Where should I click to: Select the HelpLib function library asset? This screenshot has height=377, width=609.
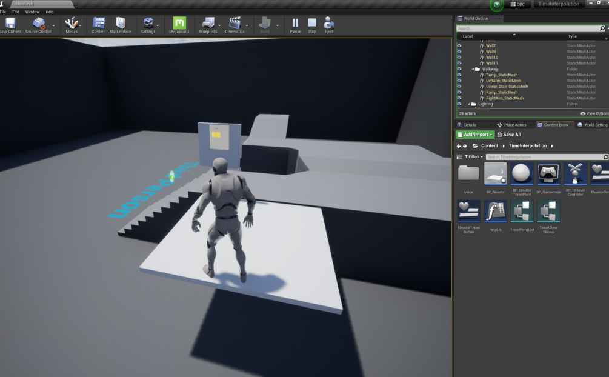coord(495,216)
